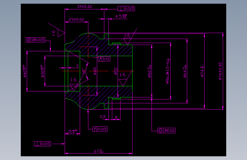247x160 pixels.
Task: Pick the 4.5 groove width dimension
Action: (121, 16)
